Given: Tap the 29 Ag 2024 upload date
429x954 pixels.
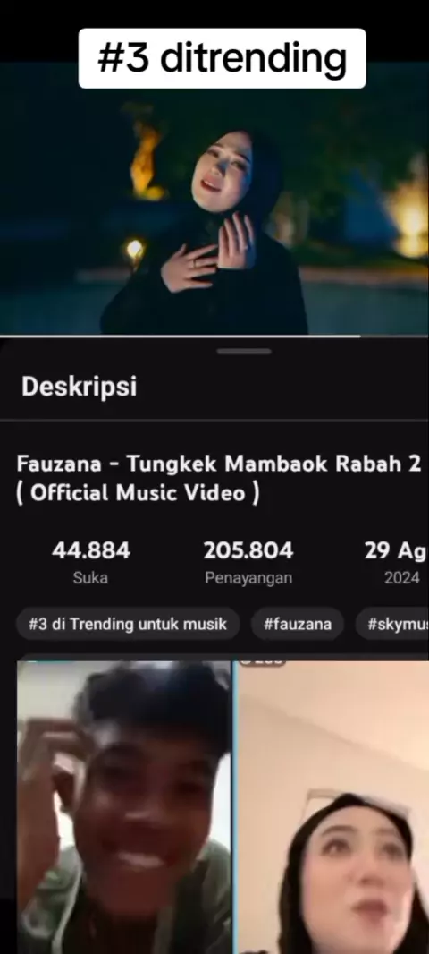Looking at the screenshot, I should click(x=397, y=562).
